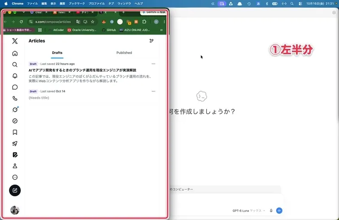This screenshot has width=339, height=220.
Task: Open Explore search in the X sidebar
Action: pos(15,65)
